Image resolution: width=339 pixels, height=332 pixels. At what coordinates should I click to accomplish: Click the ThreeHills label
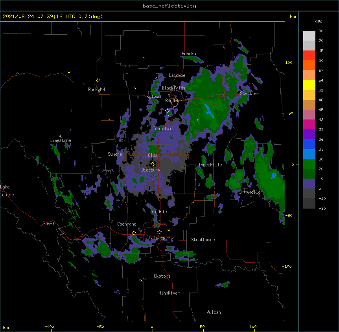click(x=210, y=165)
